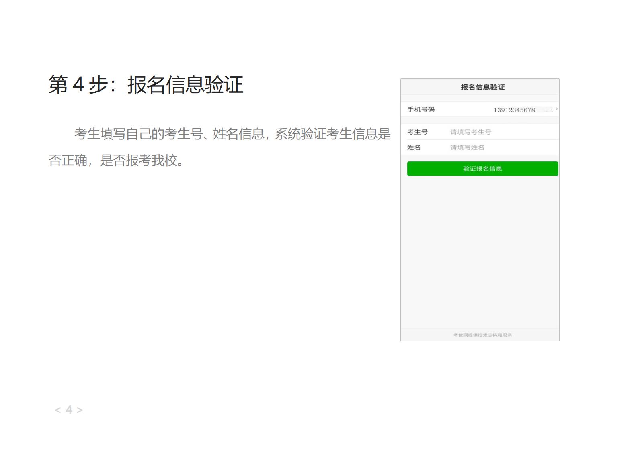The image size is (638, 449).
Task: Tap the phone screen title 报名信息验证
Action: [482, 87]
